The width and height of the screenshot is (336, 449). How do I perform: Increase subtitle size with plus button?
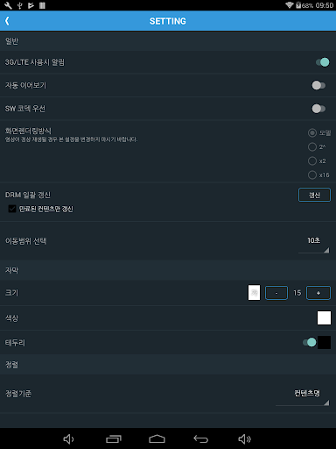point(318,293)
